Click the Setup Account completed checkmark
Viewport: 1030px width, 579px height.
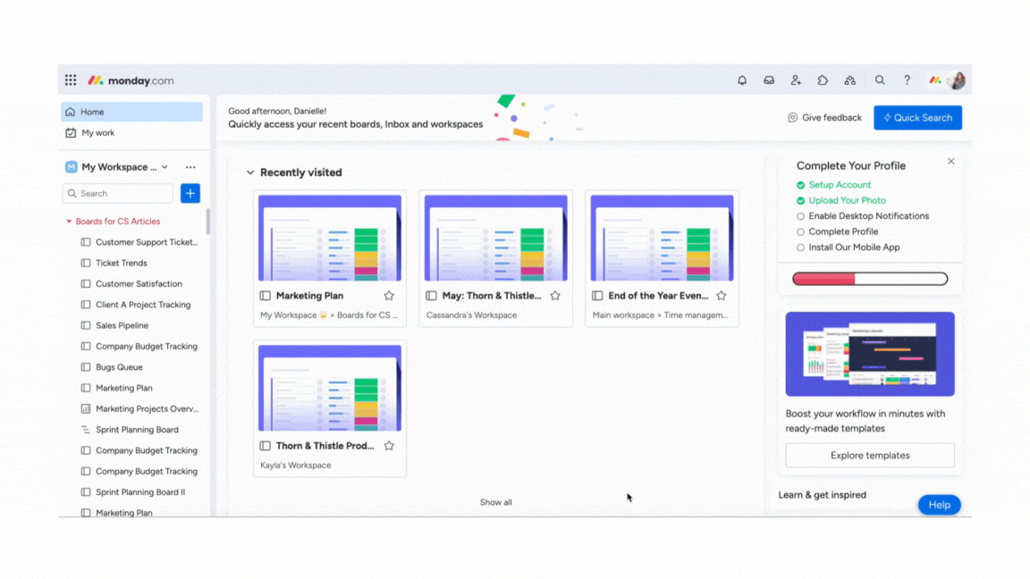tap(800, 185)
